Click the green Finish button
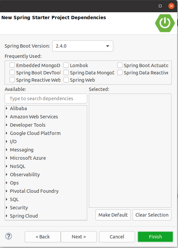This screenshot has height=248, width=178. pos(156,237)
